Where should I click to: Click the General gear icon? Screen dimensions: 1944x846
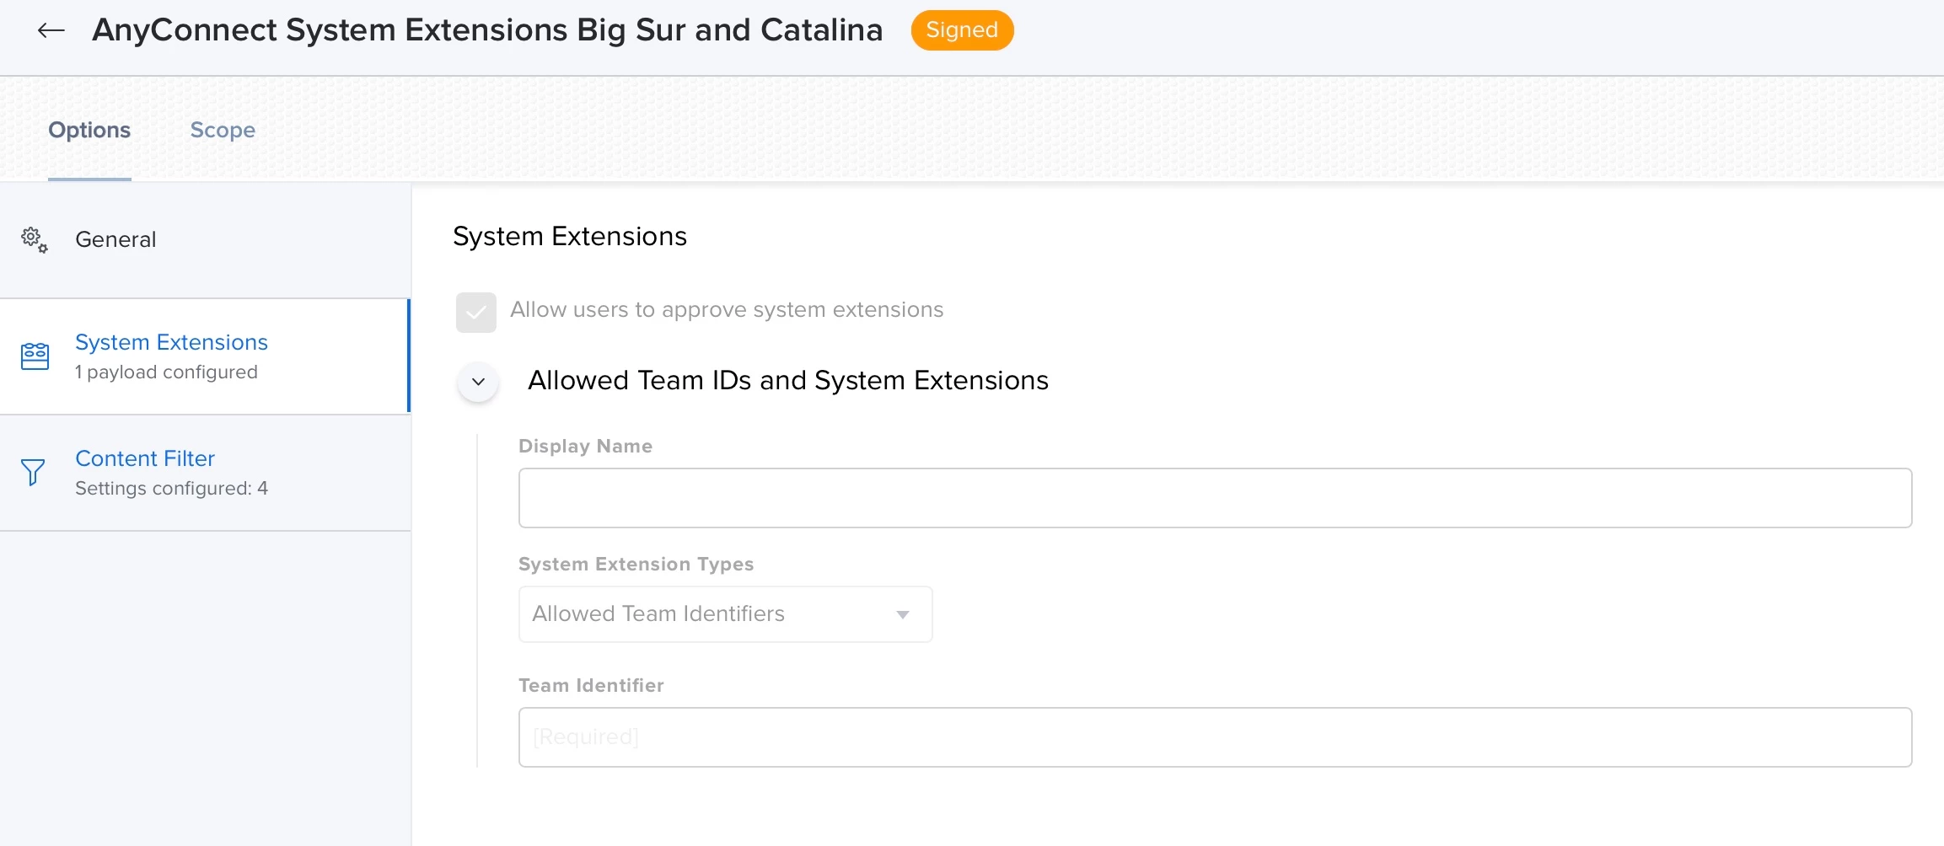35,240
